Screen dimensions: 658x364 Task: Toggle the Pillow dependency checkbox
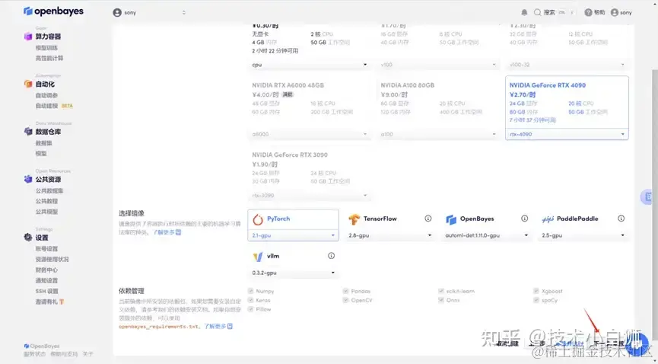pos(250,309)
